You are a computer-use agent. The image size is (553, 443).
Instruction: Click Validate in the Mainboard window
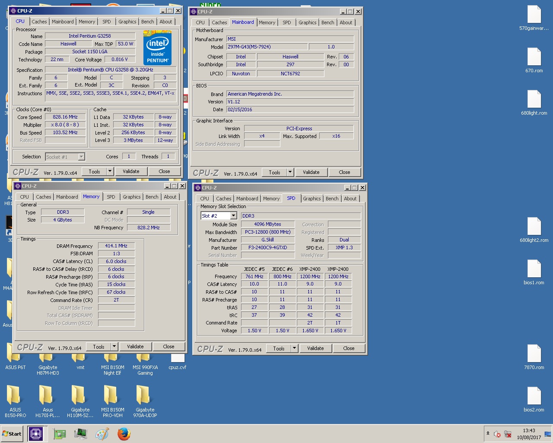point(311,172)
